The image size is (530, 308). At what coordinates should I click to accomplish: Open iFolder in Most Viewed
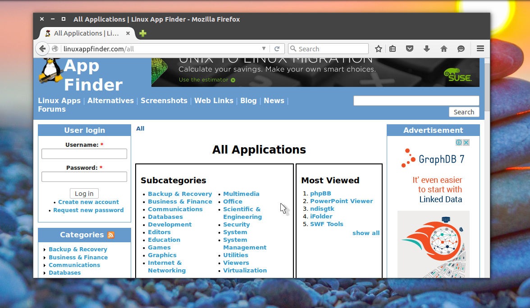click(321, 217)
